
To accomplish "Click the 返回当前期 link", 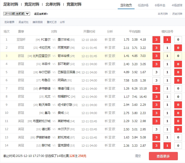I will point(41,14).
